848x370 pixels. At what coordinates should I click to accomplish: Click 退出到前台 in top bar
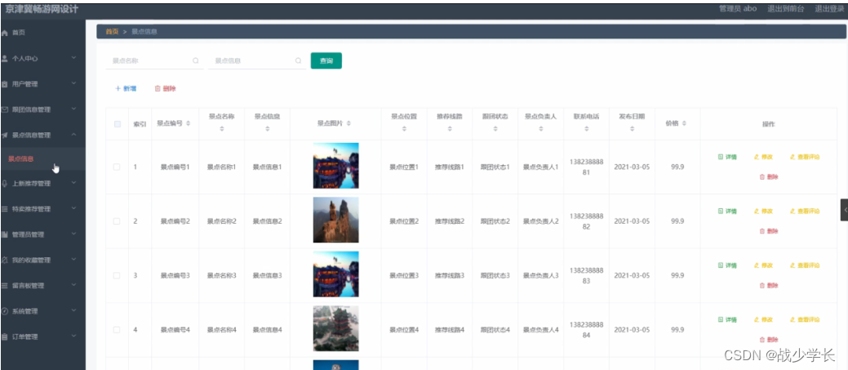pyautogui.click(x=785, y=9)
